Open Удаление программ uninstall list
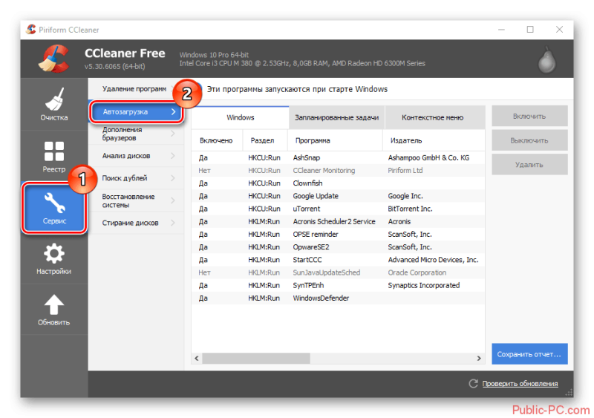This screenshot has height=418, width=594. 137,88
